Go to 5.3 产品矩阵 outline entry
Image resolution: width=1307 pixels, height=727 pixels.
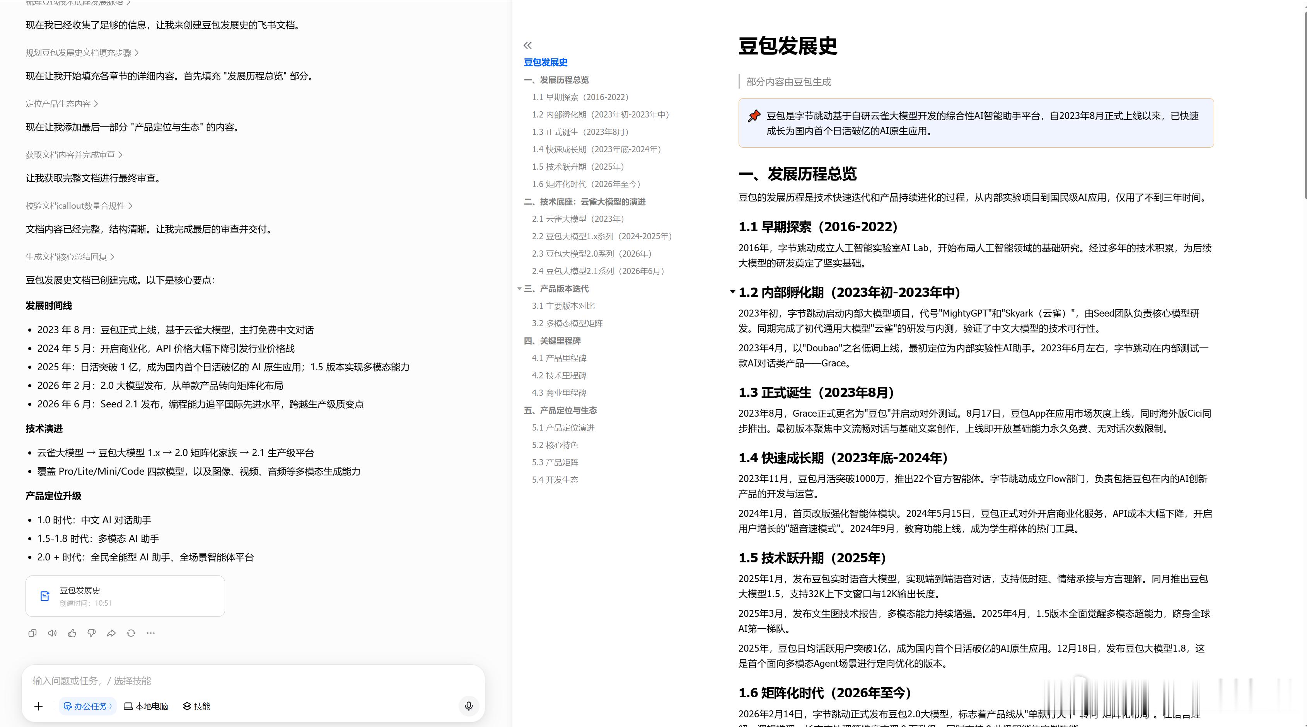[x=555, y=462]
